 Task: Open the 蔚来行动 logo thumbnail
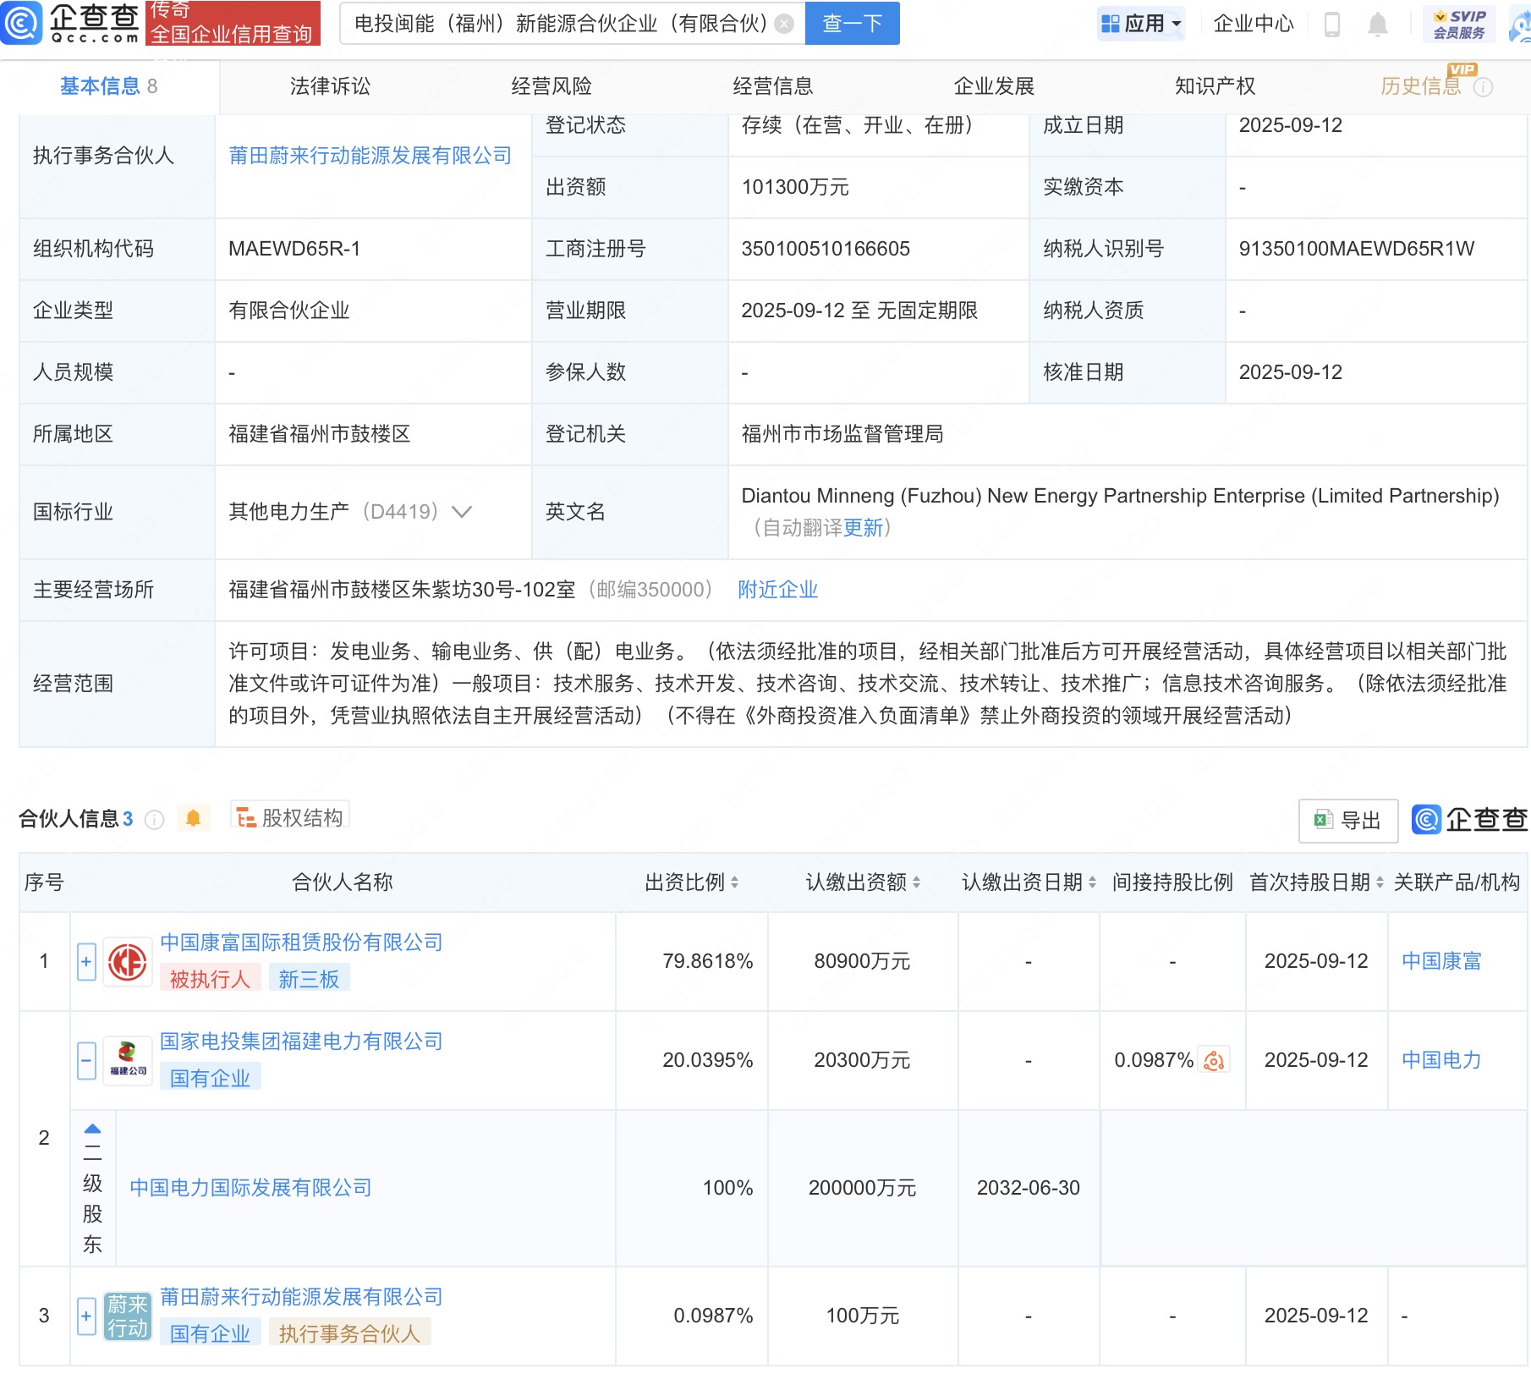click(x=128, y=1316)
